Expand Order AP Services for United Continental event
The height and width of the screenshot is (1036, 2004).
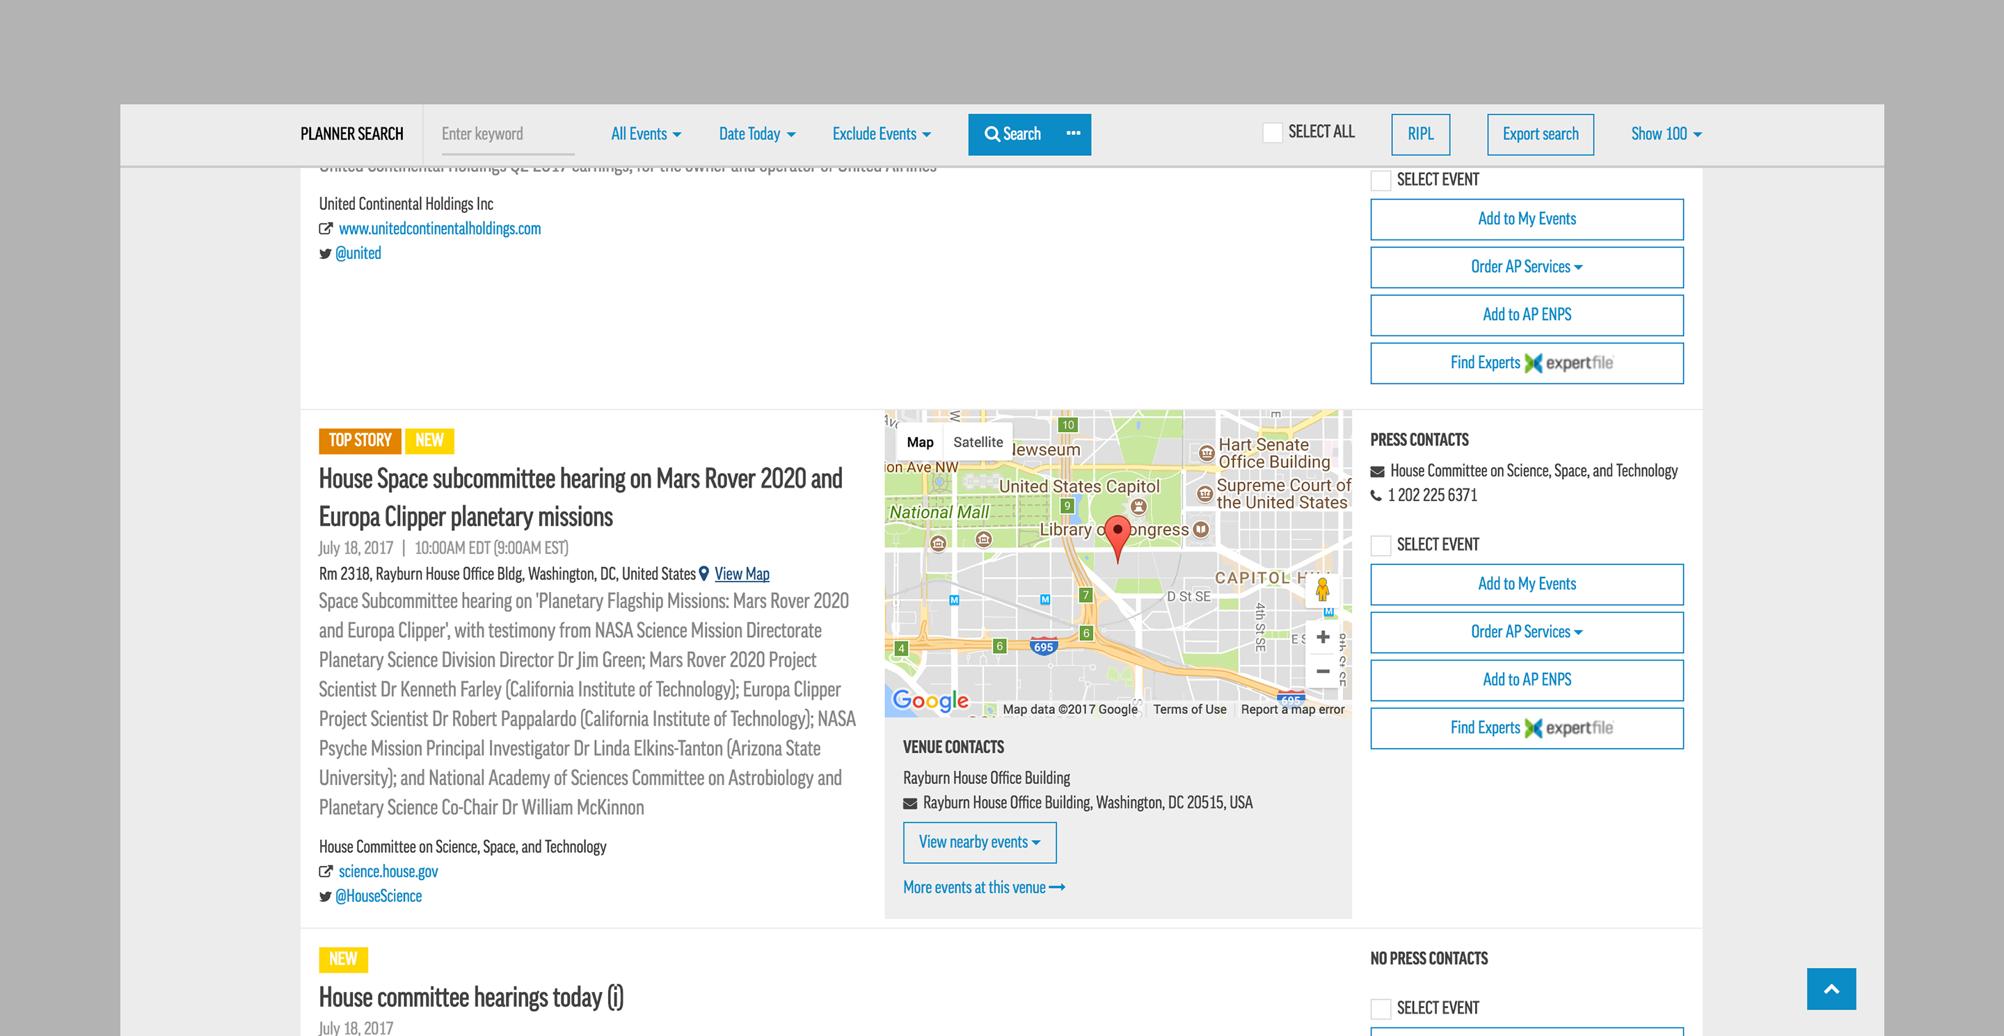(x=1527, y=266)
